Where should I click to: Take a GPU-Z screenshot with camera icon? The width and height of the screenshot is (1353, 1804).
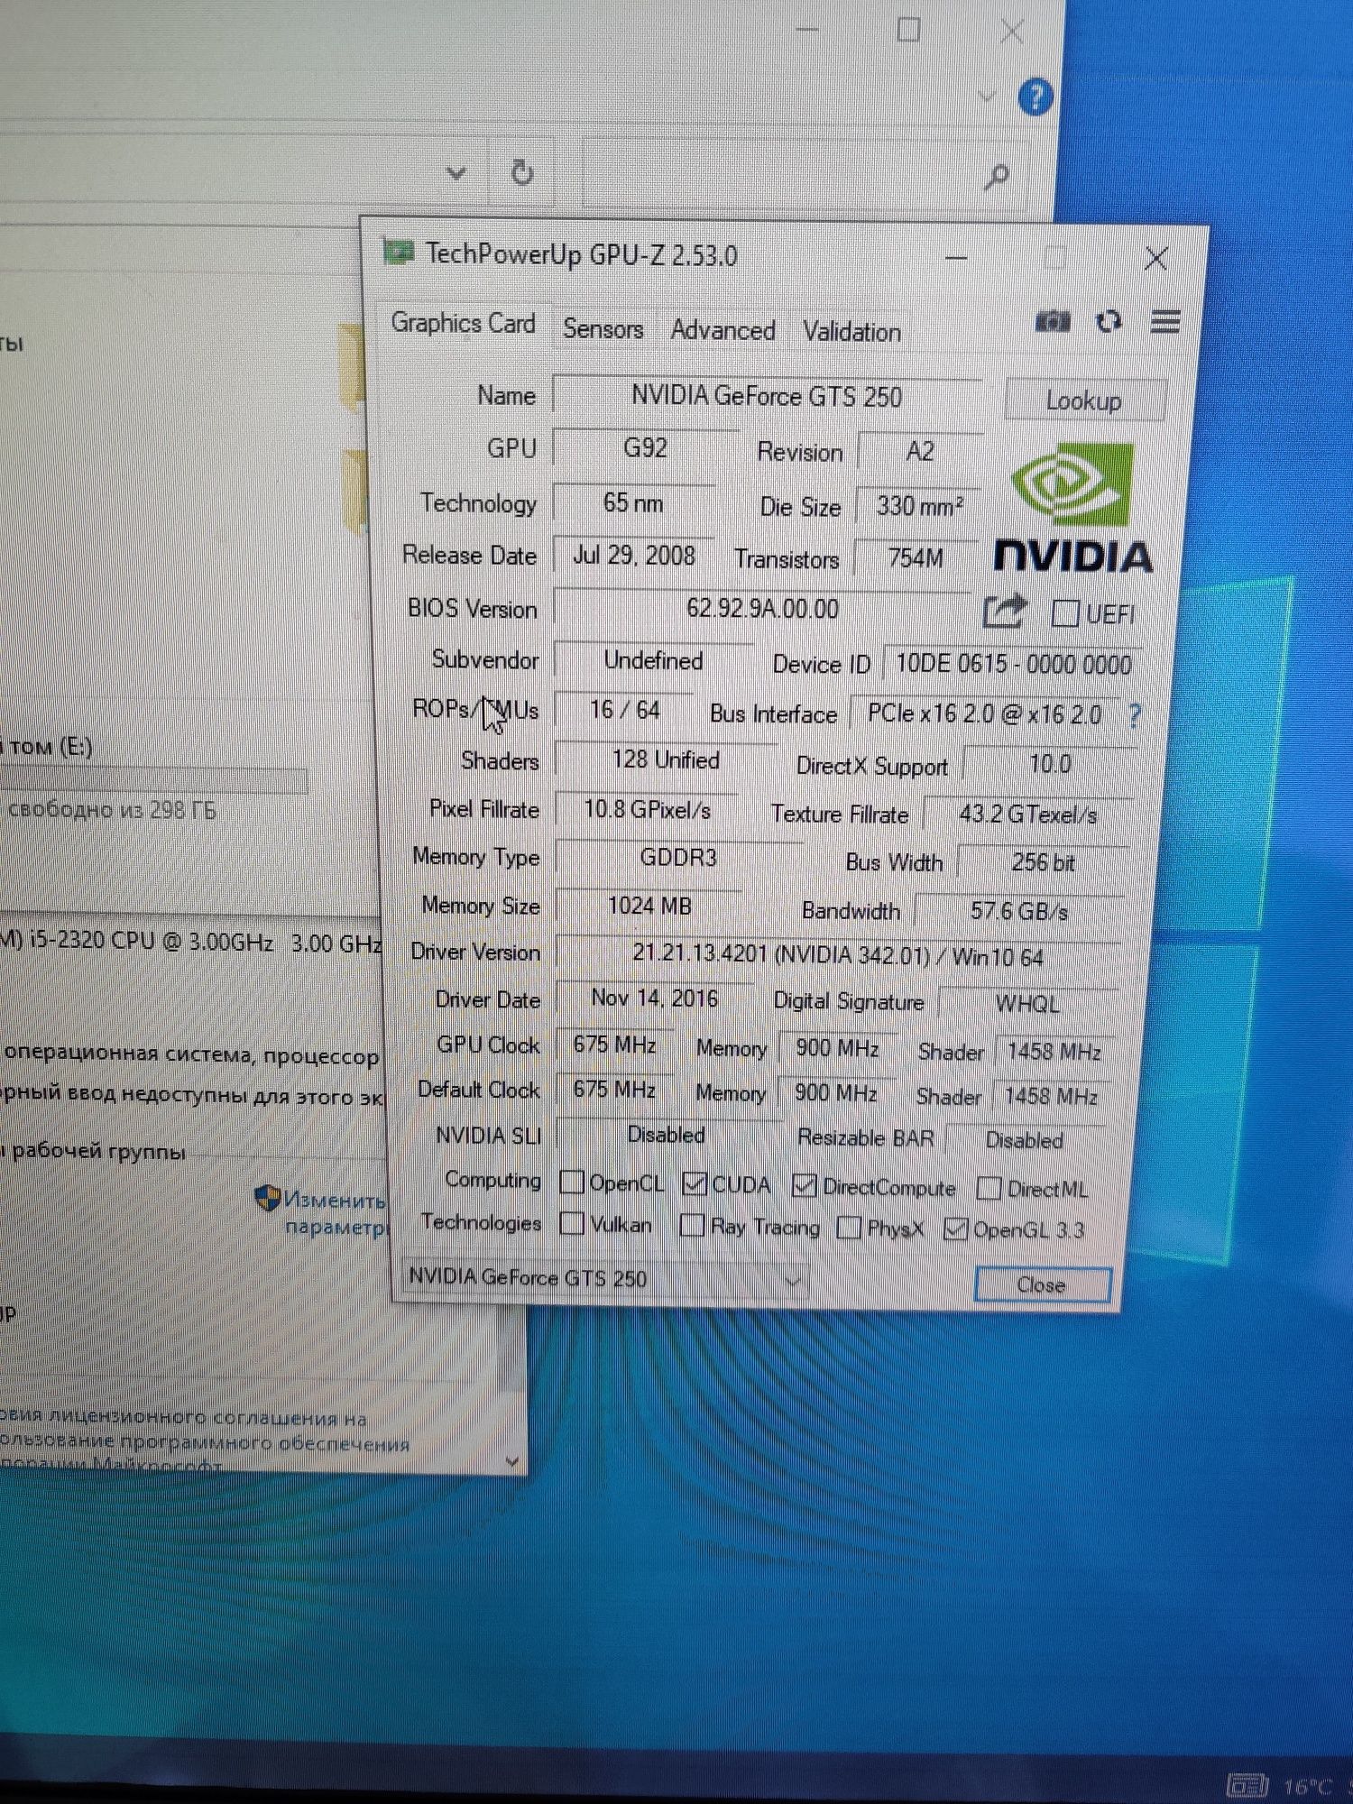1052,321
